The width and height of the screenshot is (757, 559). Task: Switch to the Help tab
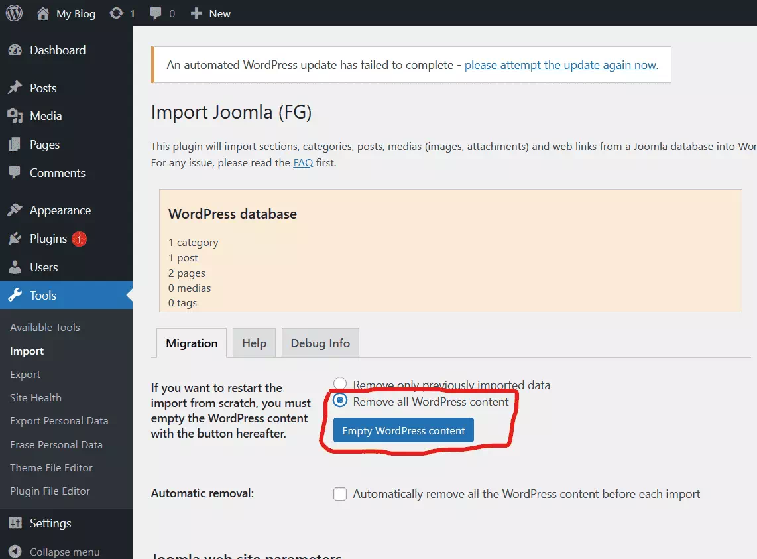[254, 343]
